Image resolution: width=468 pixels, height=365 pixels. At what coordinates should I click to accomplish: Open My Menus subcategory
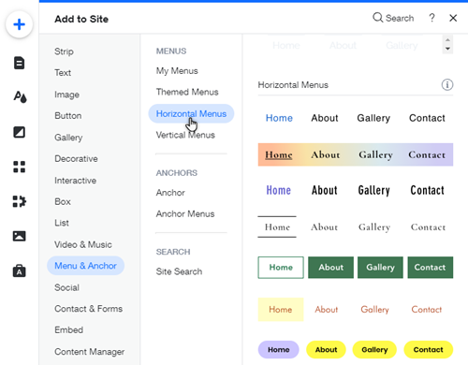(x=177, y=71)
